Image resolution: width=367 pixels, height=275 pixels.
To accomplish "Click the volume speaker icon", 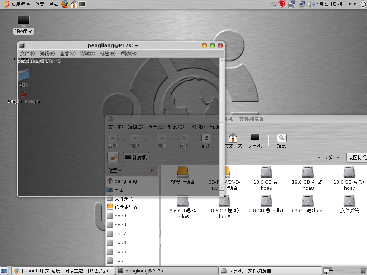I will [x=311, y=4].
